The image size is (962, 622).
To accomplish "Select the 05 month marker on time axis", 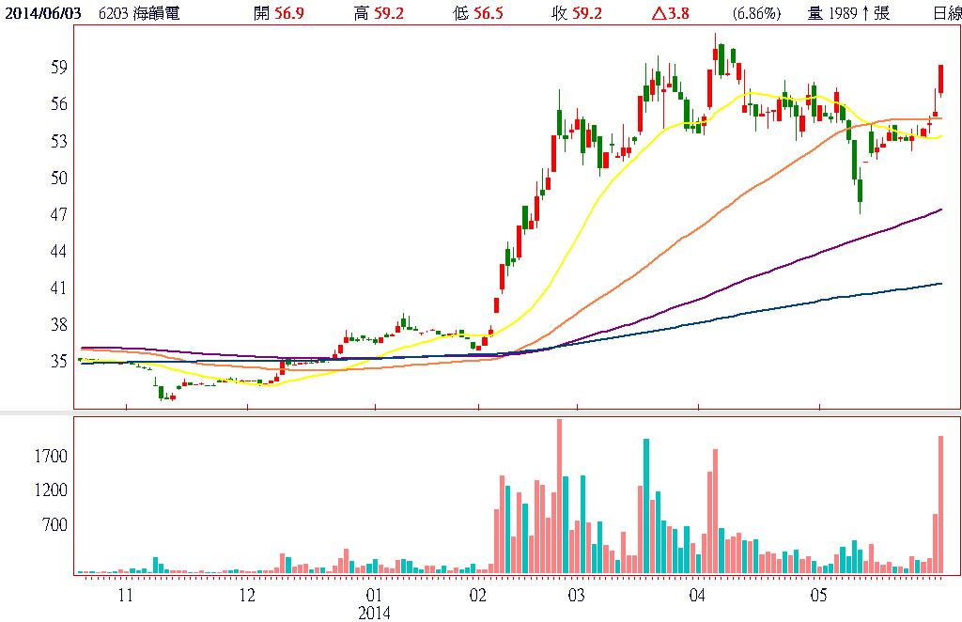I will point(818,595).
